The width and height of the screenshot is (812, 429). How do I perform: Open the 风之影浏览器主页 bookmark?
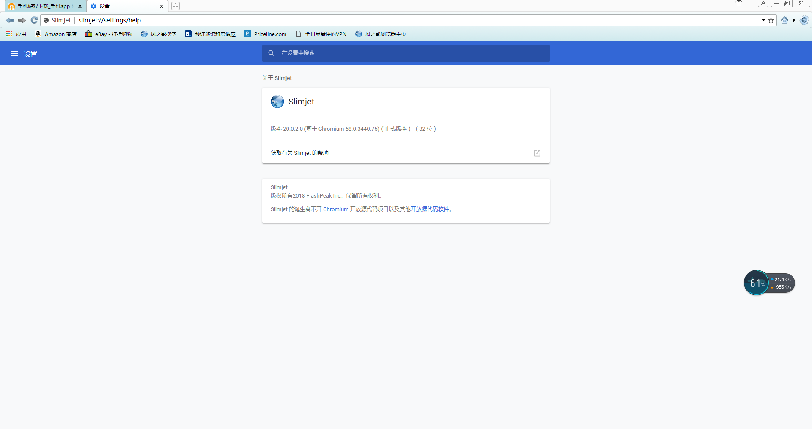[381, 34]
